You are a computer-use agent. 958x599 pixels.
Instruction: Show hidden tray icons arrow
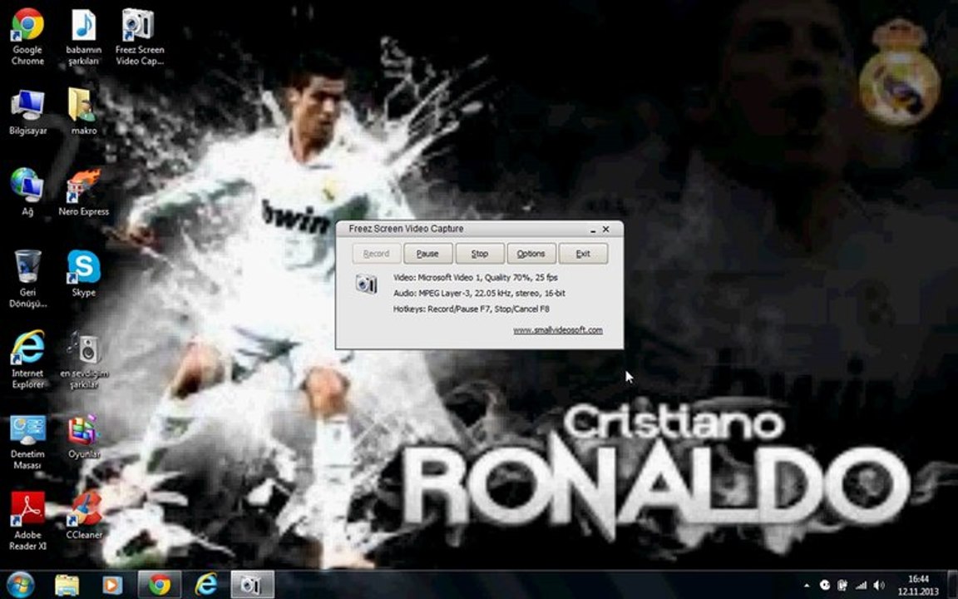(807, 586)
